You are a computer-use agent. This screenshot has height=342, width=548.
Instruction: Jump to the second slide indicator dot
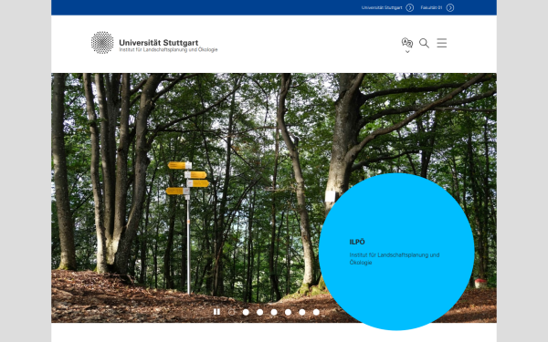[246, 312]
